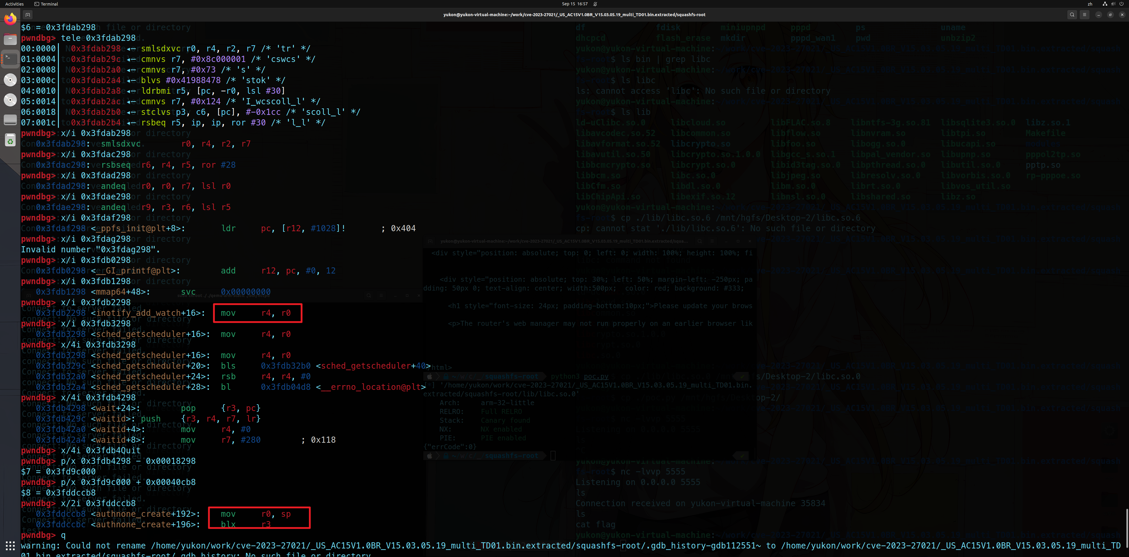Open the Files manager dock icon
The width and height of the screenshot is (1129, 557).
(10, 39)
